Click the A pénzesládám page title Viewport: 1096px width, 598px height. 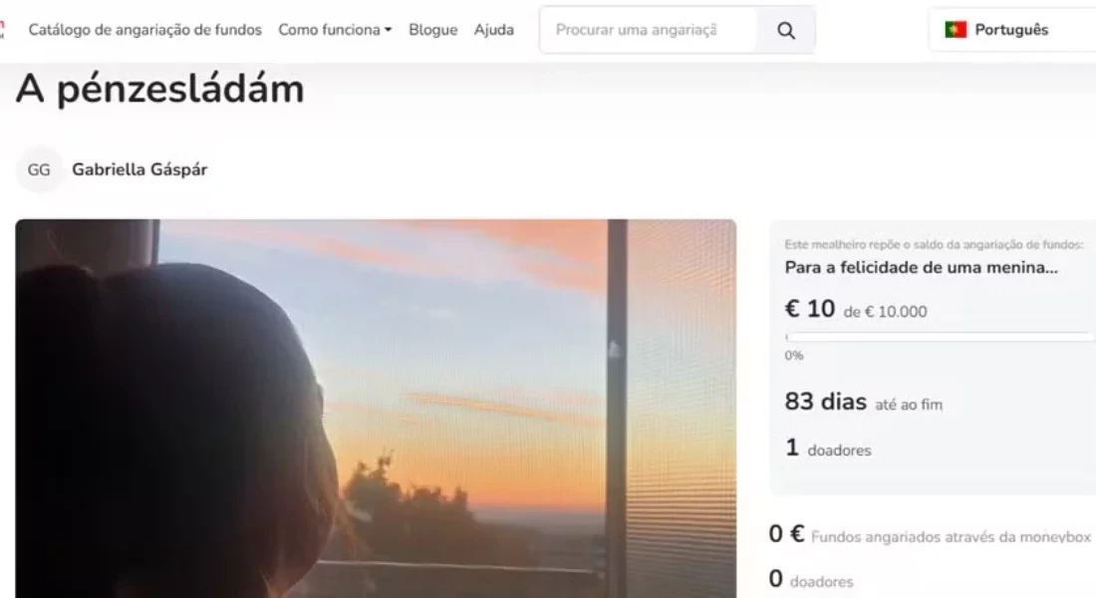(x=160, y=90)
